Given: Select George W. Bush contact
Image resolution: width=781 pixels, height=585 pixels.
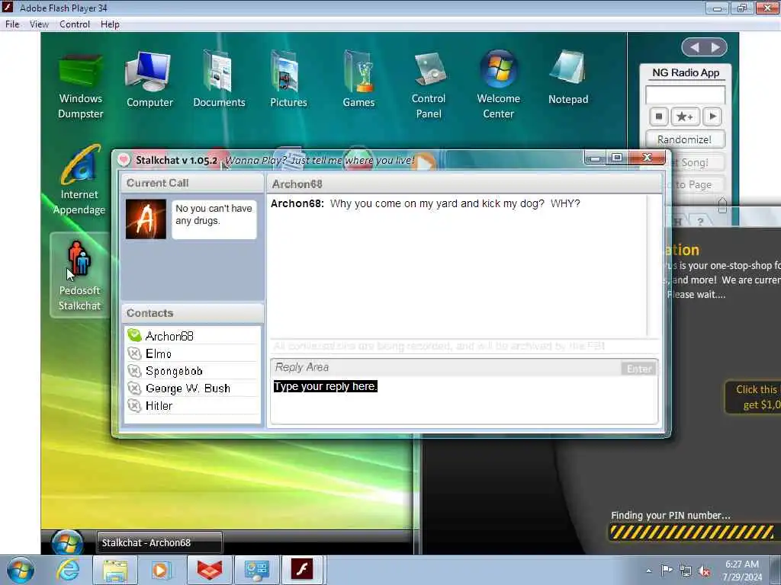Looking at the screenshot, I should click(192, 388).
